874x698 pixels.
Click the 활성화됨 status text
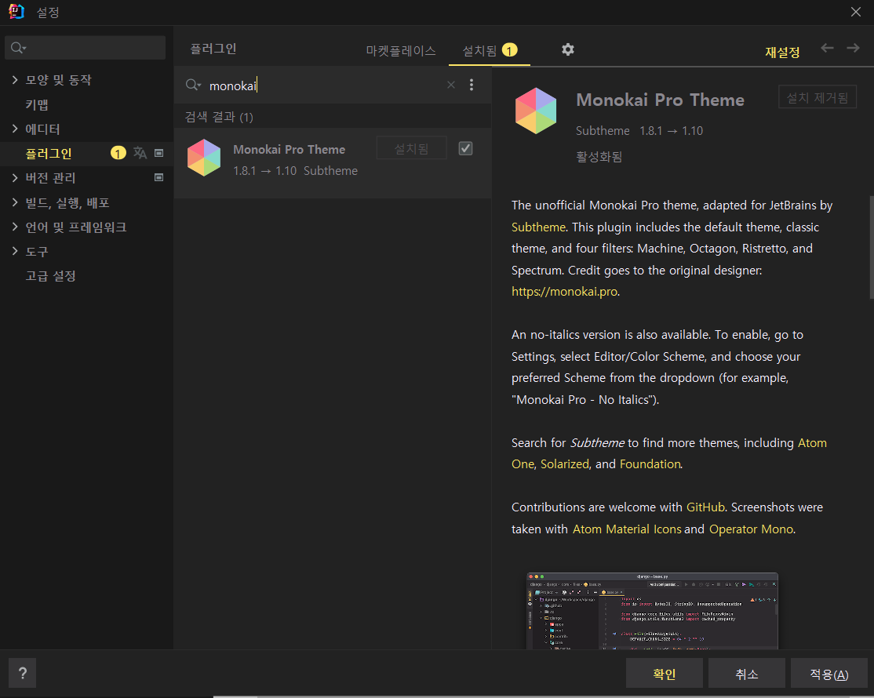(599, 157)
